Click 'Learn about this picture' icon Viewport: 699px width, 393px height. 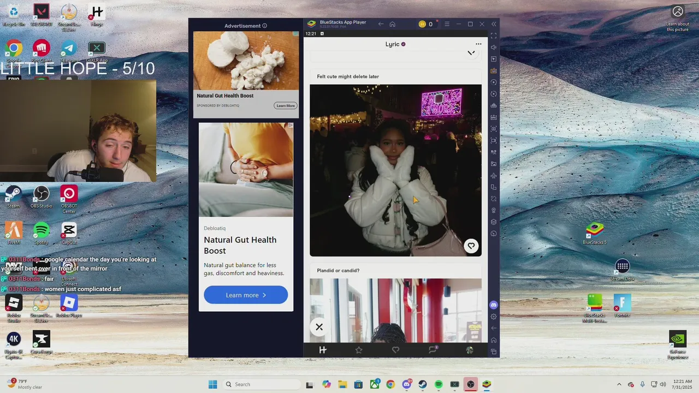[678, 19]
